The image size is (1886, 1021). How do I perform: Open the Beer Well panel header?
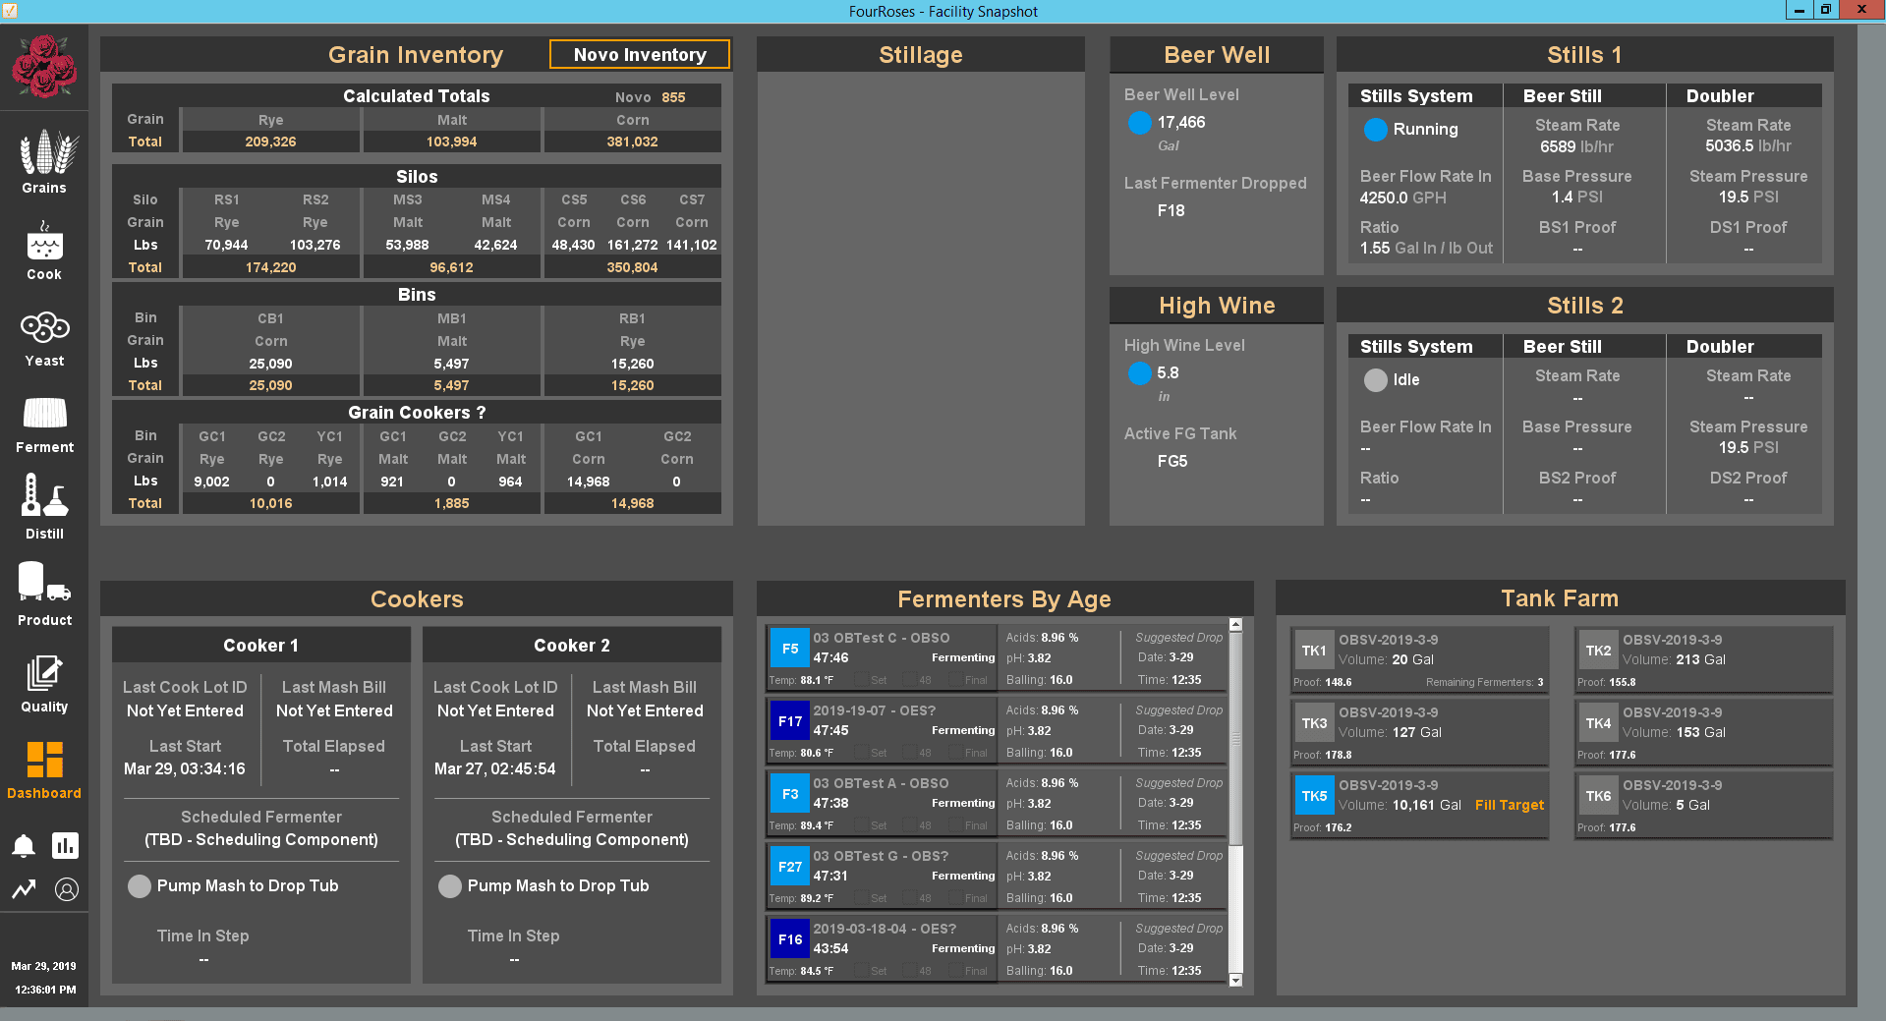pos(1217,55)
